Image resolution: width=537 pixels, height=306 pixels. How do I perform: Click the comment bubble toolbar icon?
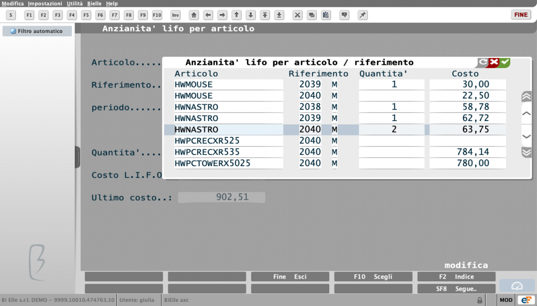pyautogui.click(x=344, y=15)
